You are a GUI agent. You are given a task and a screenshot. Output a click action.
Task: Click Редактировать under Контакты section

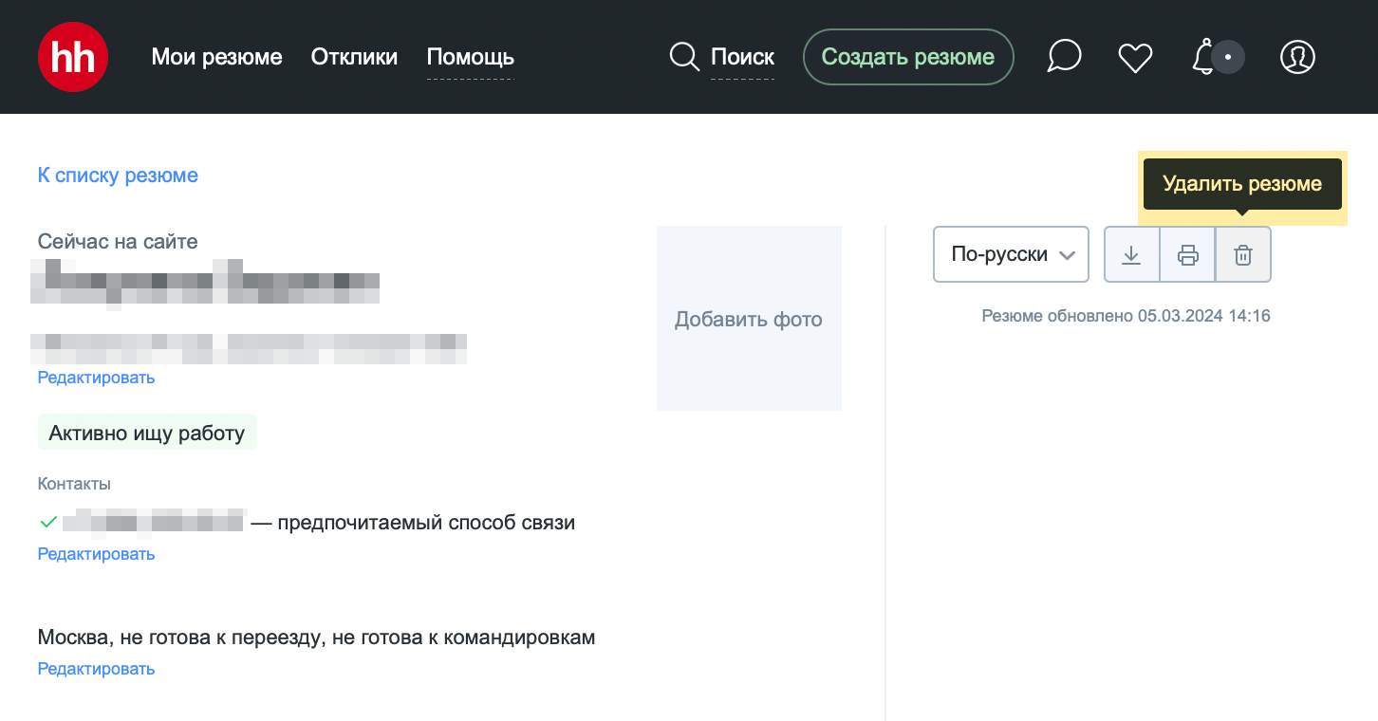pos(96,554)
